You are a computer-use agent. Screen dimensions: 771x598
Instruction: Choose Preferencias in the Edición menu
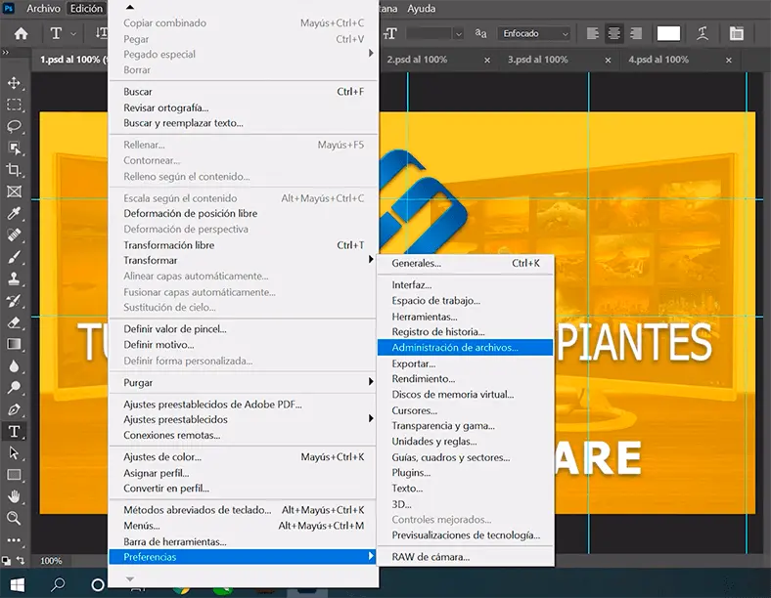pos(244,557)
